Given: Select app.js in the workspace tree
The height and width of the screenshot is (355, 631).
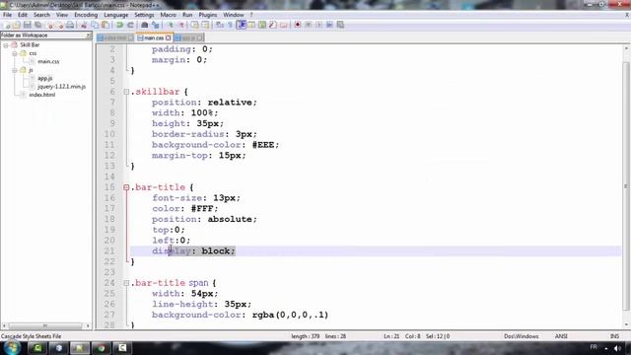Looking at the screenshot, I should (x=44, y=78).
